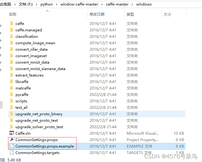The image size is (202, 162).
Task: Click the convert_mnist_data folder icon
Action: pyautogui.click(x=11, y=62)
